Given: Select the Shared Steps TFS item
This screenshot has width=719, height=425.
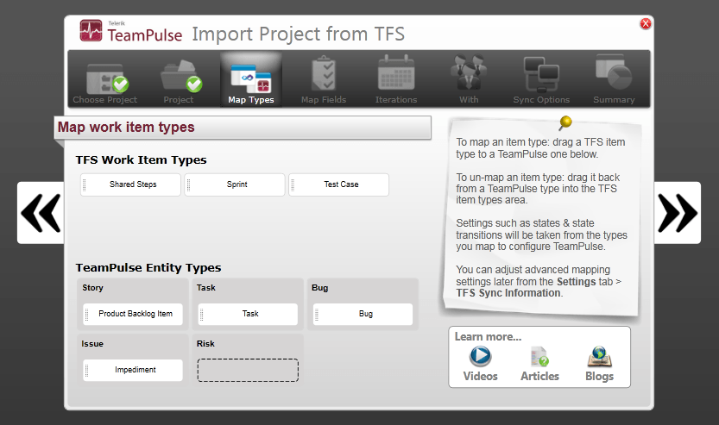Looking at the screenshot, I should point(130,184).
